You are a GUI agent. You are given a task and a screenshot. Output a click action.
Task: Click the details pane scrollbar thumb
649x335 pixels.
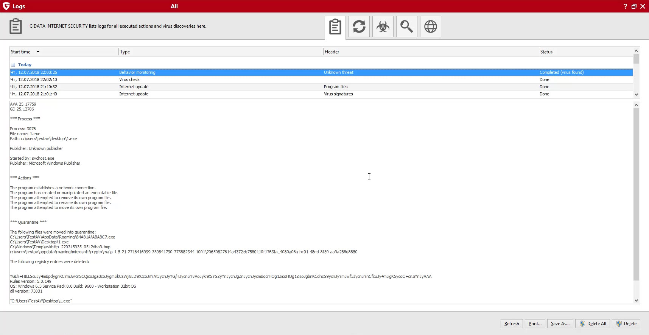(x=636, y=194)
